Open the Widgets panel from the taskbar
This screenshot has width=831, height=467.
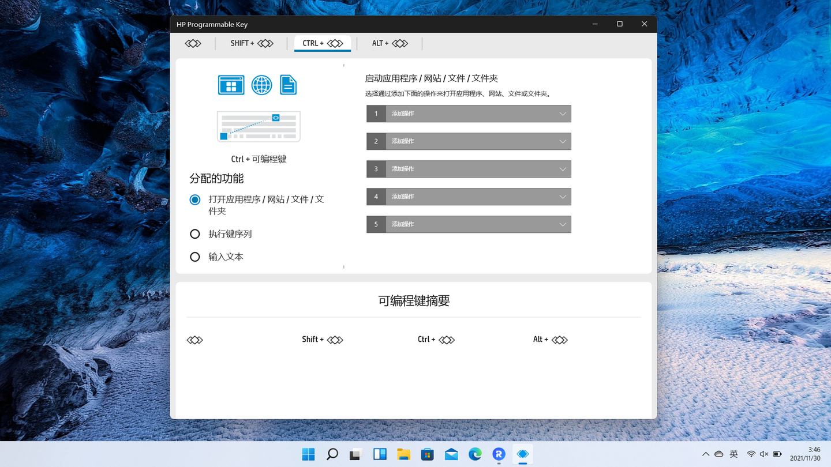[x=380, y=454]
